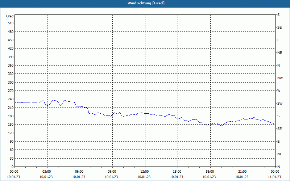Click the 510 y-axis value
Screen dimensions: 290x181
[x=11, y=23]
